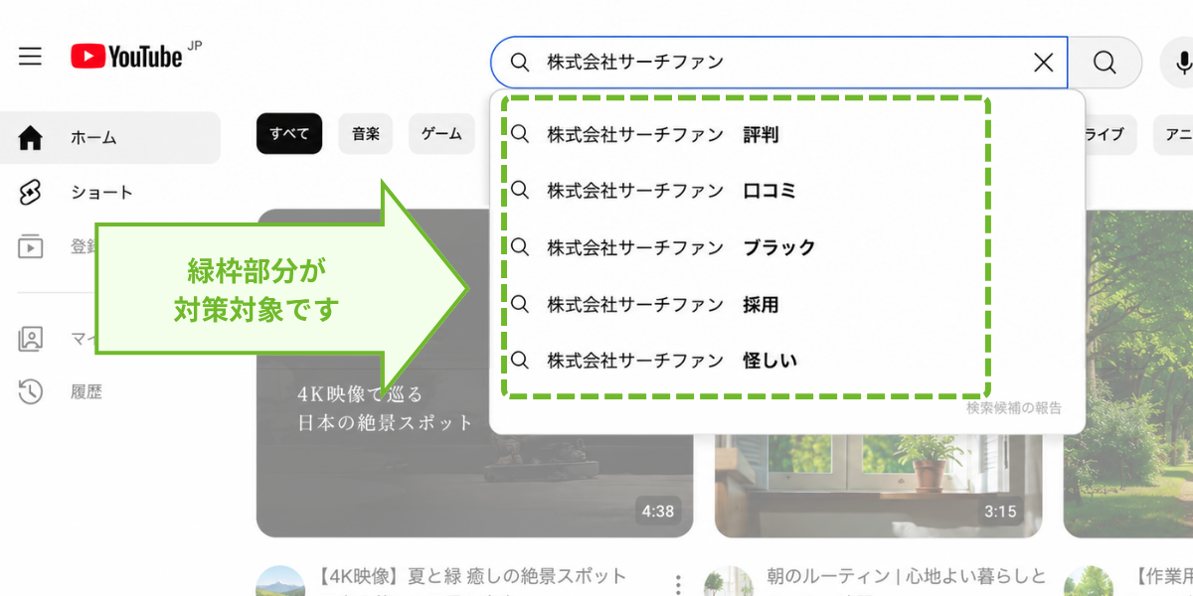
Task: Start voice search with the microphone
Action: [x=1183, y=63]
